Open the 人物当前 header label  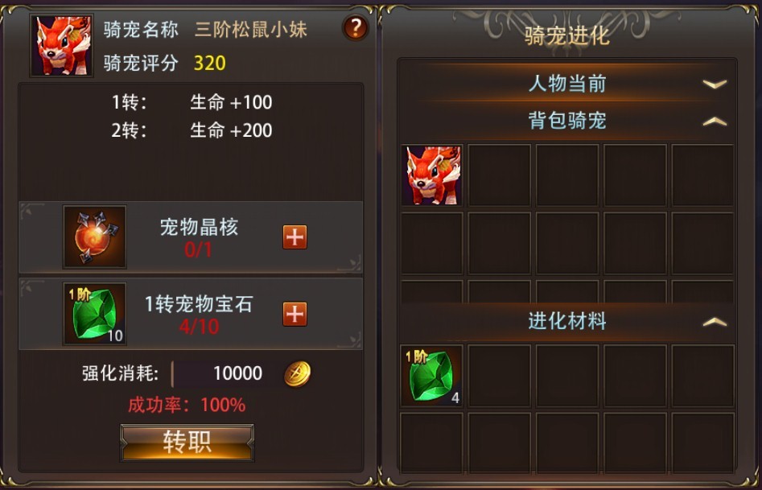567,84
